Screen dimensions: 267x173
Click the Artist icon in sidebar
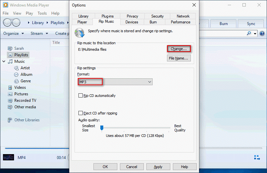coord(16,68)
